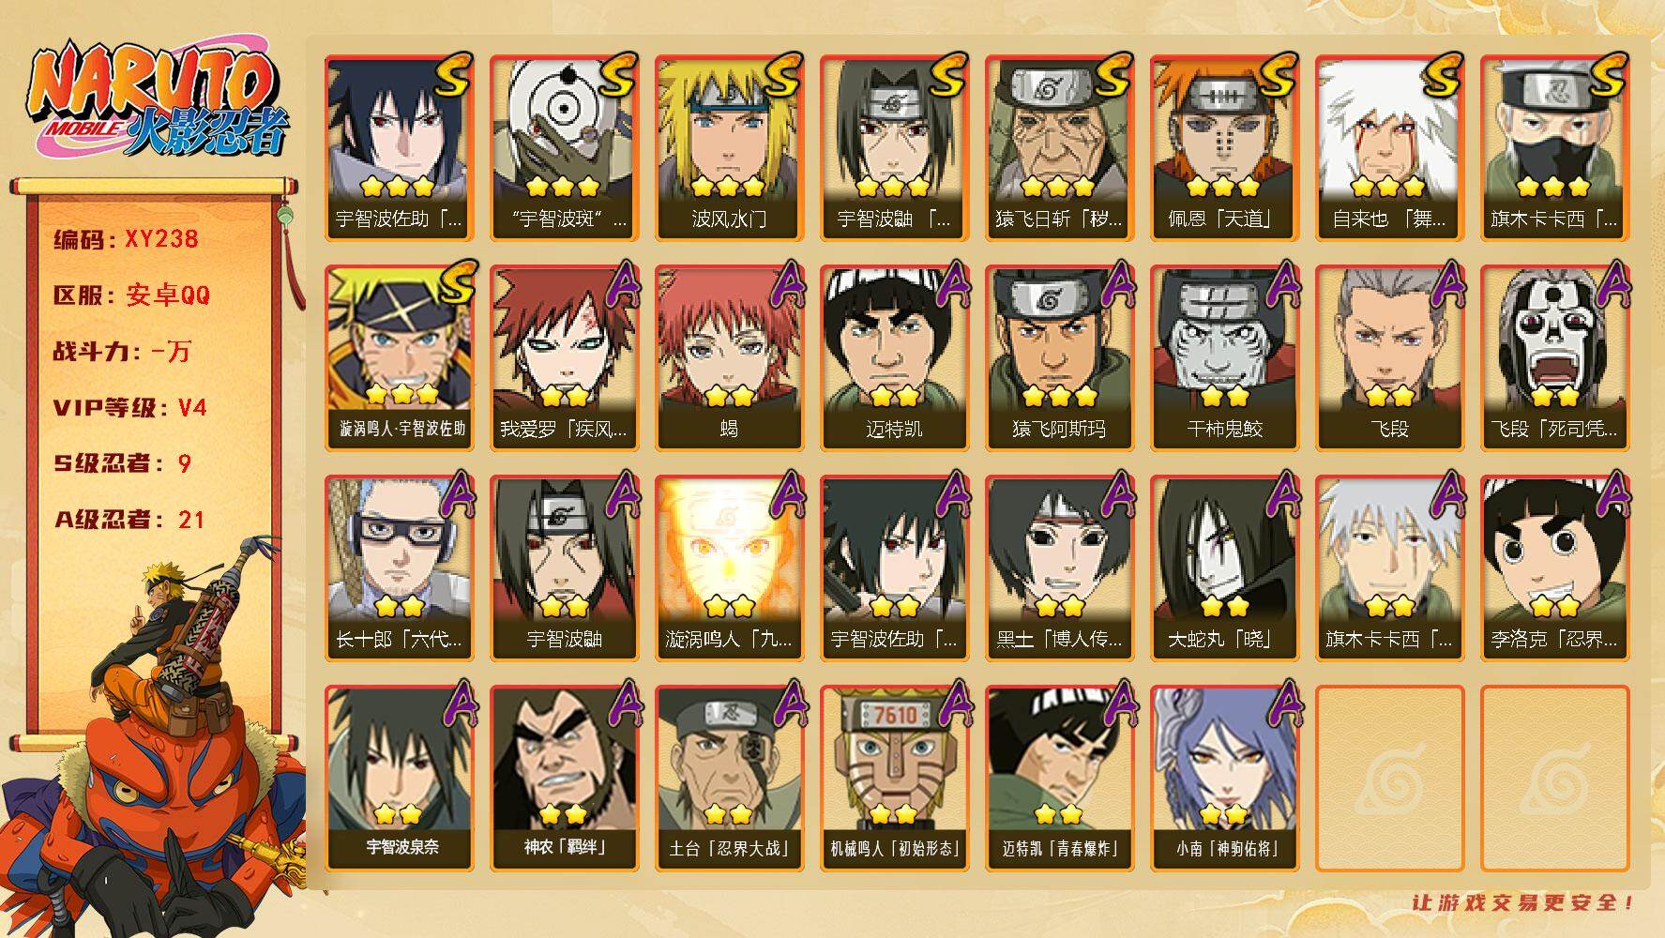Screen dimensions: 1665x938
Task: Choose the 小南「神驹佑将」 card
Action: tap(1224, 778)
